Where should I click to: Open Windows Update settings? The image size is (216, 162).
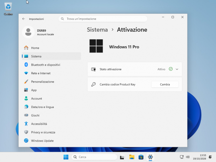(x=52, y=140)
